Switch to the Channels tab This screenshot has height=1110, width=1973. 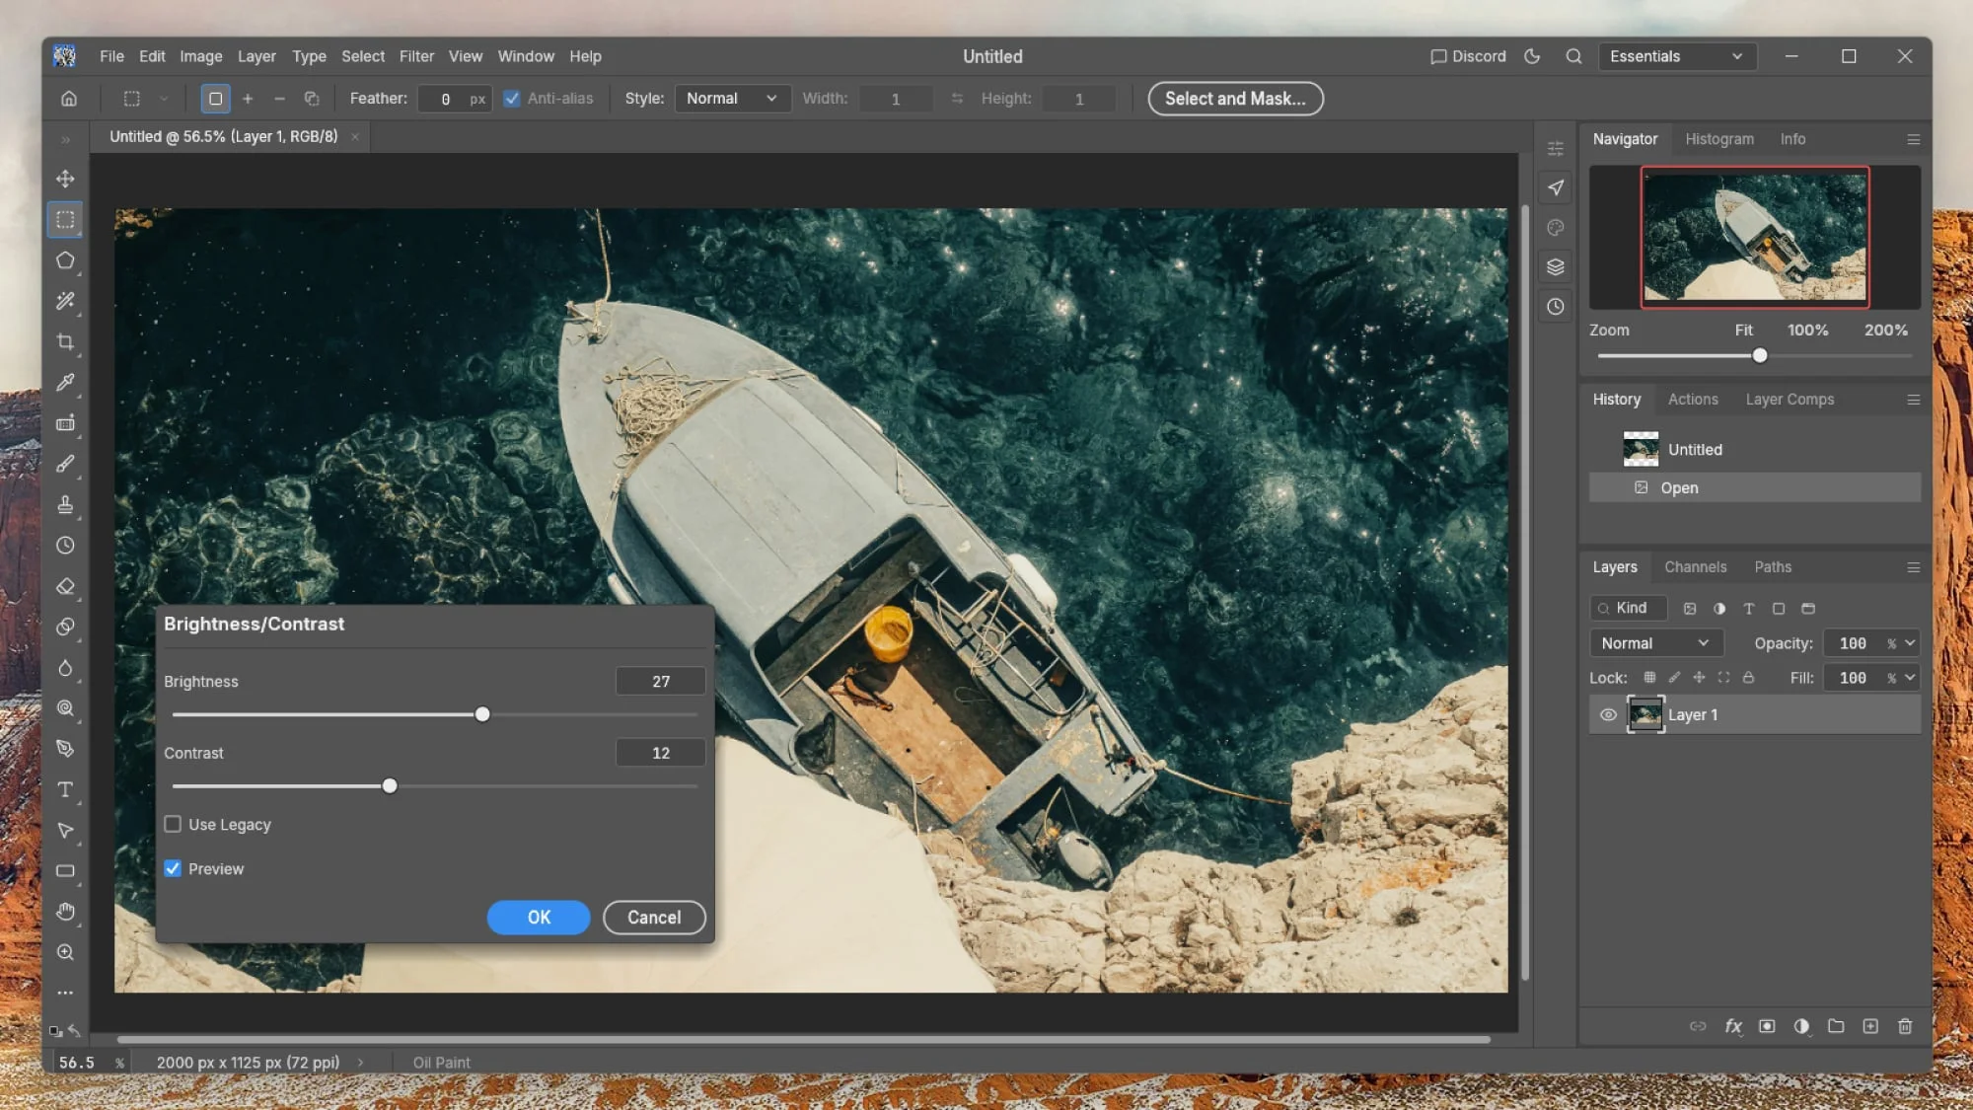click(1695, 567)
